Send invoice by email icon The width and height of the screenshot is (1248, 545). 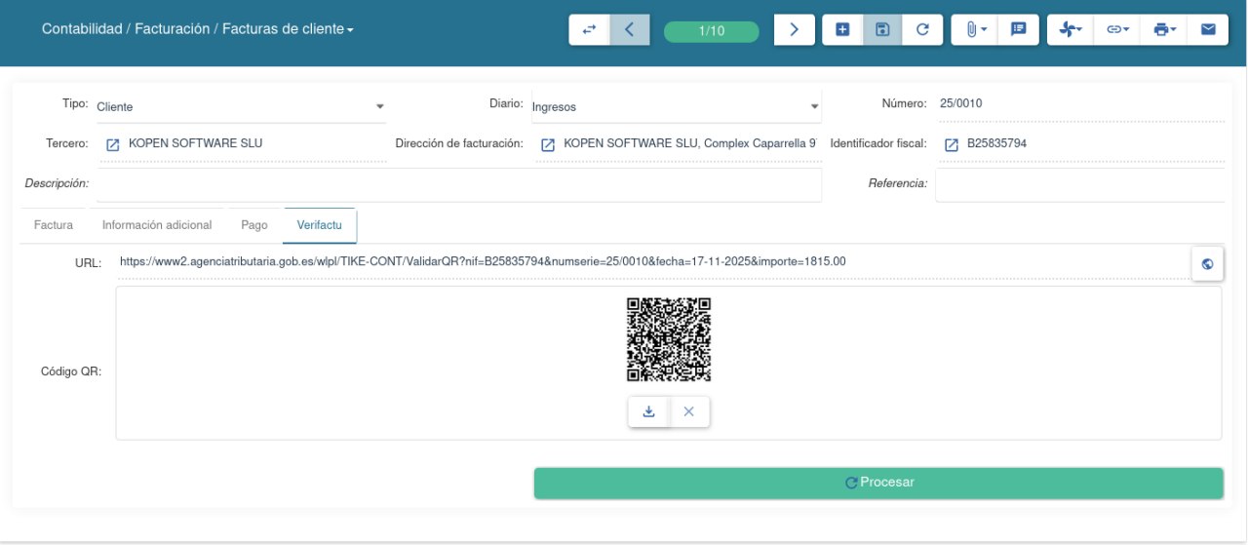pyautogui.click(x=1208, y=30)
